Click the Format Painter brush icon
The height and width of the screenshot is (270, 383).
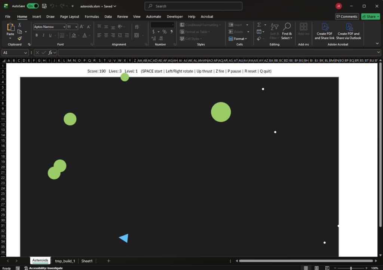(x=19, y=39)
